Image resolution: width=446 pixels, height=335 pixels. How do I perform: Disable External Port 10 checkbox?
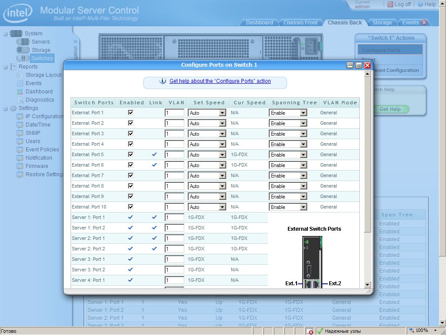point(131,207)
